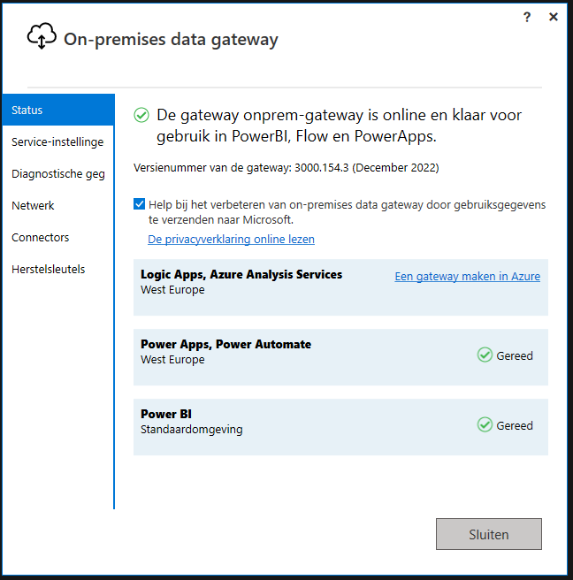Go to the Netwerk tab
Image resolution: width=573 pixels, height=580 pixels.
click(x=58, y=205)
